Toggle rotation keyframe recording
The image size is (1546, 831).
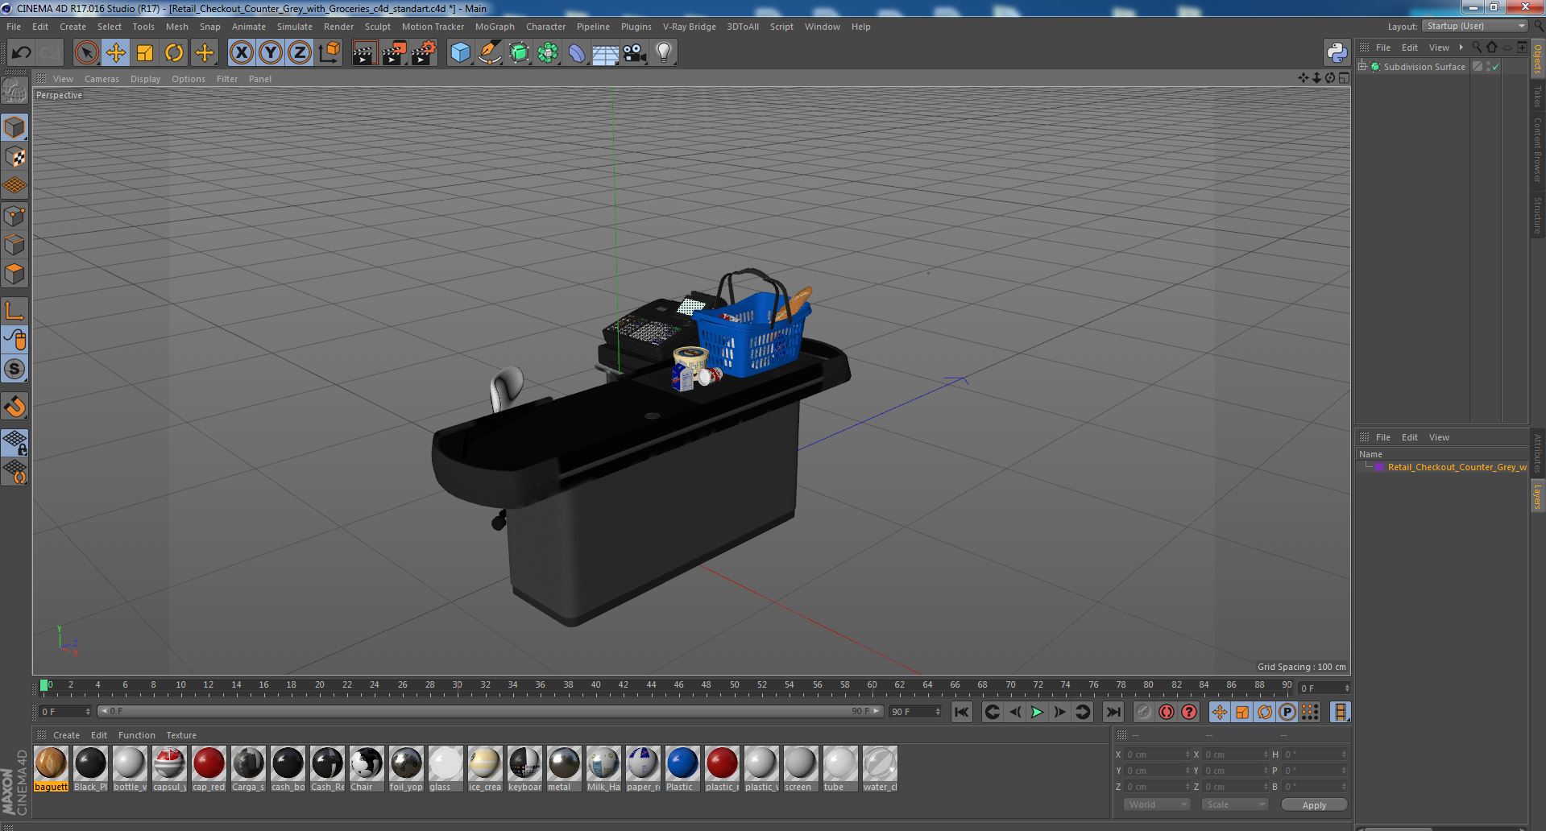(1265, 712)
